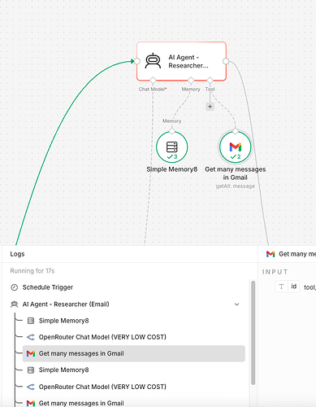The image size is (316, 407).
Task: Click Gmail icon in last log row
Action: pyautogui.click(x=31, y=403)
